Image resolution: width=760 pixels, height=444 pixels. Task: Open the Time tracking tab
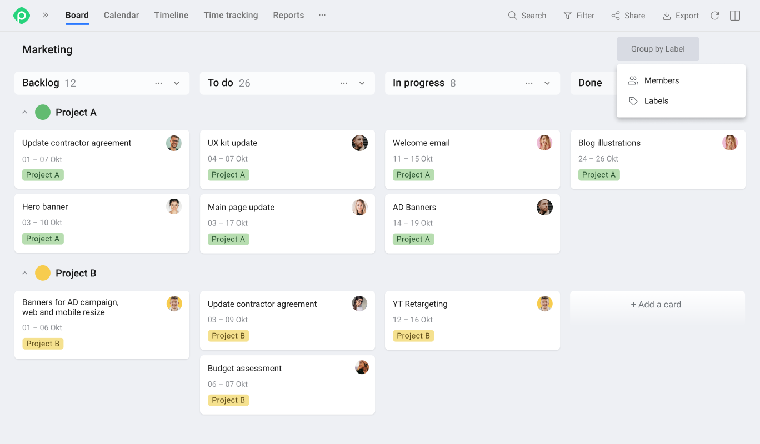tap(231, 16)
